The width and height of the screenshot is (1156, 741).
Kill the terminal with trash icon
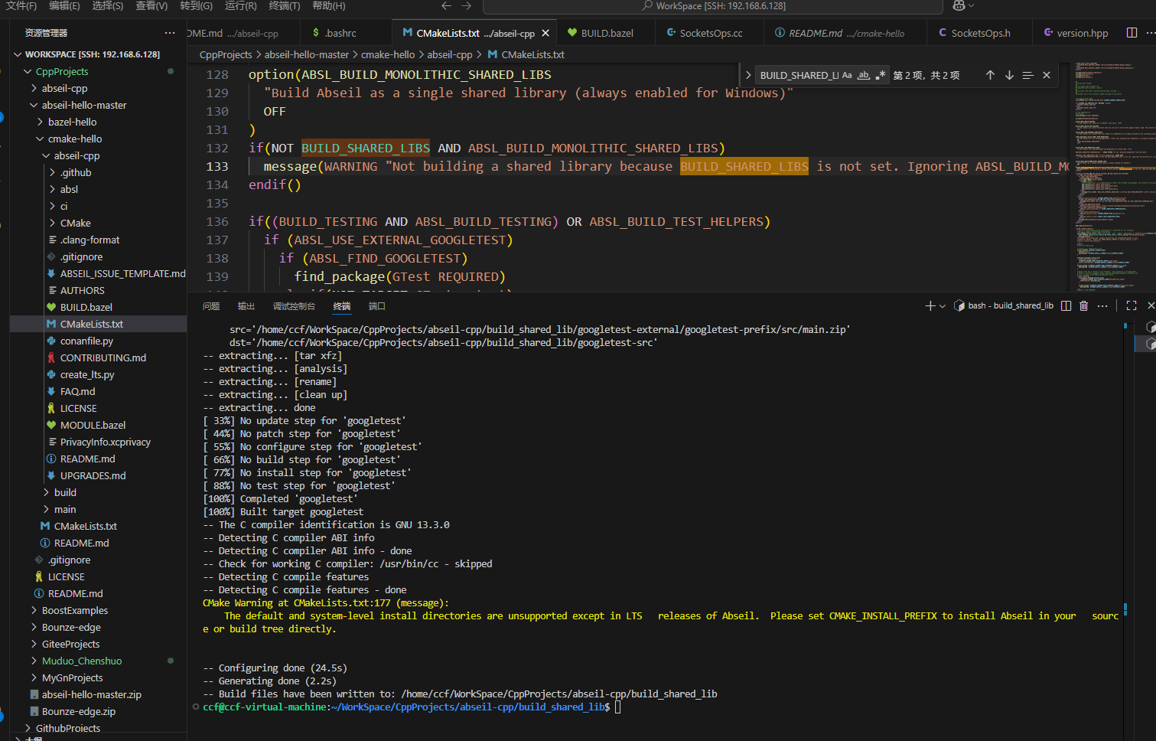(x=1083, y=305)
